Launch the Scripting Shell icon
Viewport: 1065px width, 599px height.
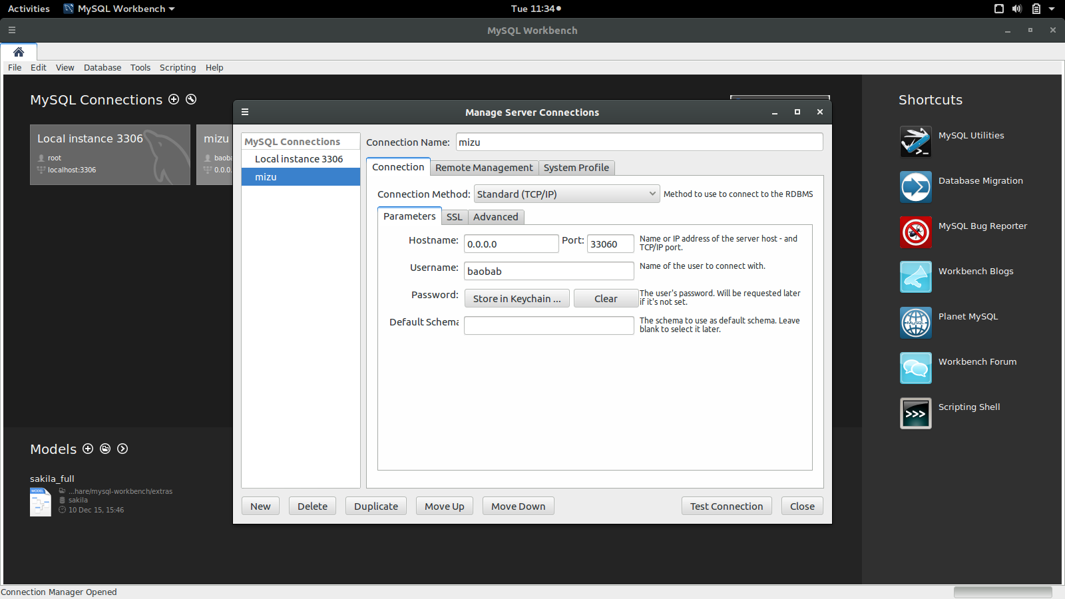pos(915,413)
